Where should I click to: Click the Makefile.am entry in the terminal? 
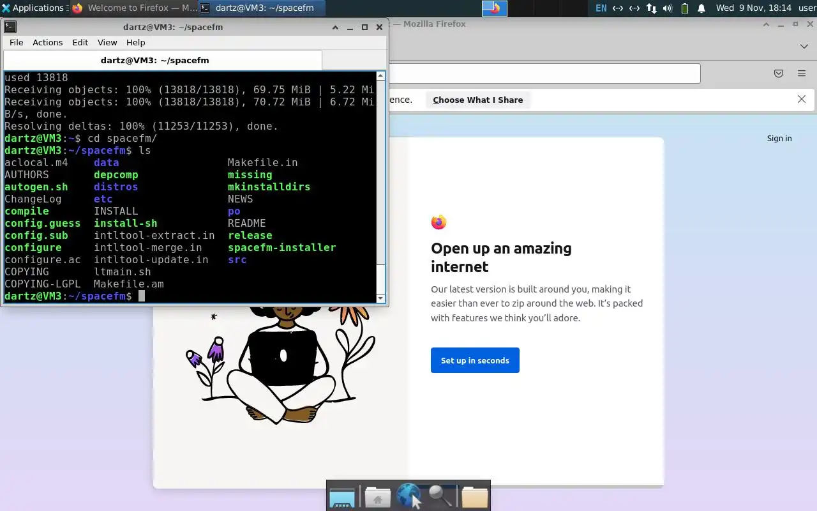click(129, 284)
